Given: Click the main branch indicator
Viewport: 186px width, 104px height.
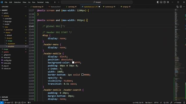Looking at the screenshot, I should pyautogui.click(x=8, y=103).
